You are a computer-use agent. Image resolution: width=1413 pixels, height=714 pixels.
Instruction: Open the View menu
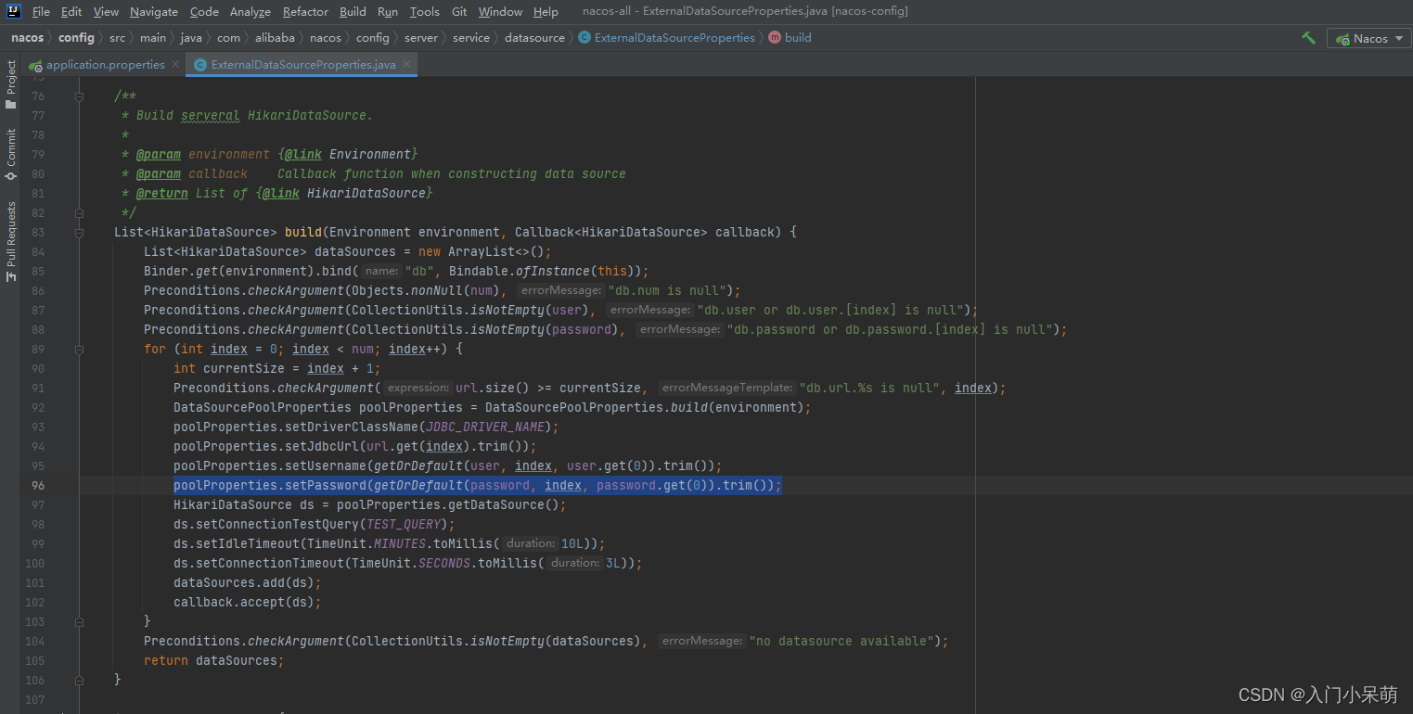[x=106, y=11]
